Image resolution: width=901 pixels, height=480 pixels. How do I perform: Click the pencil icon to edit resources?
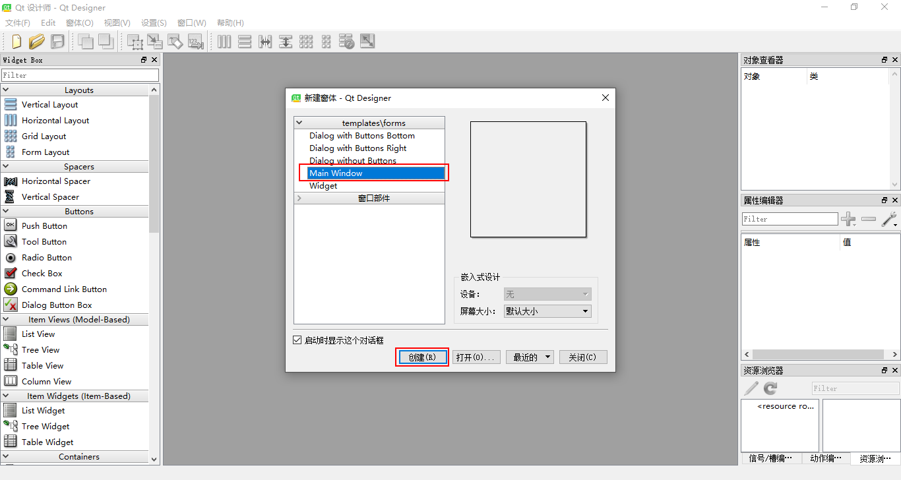point(751,388)
